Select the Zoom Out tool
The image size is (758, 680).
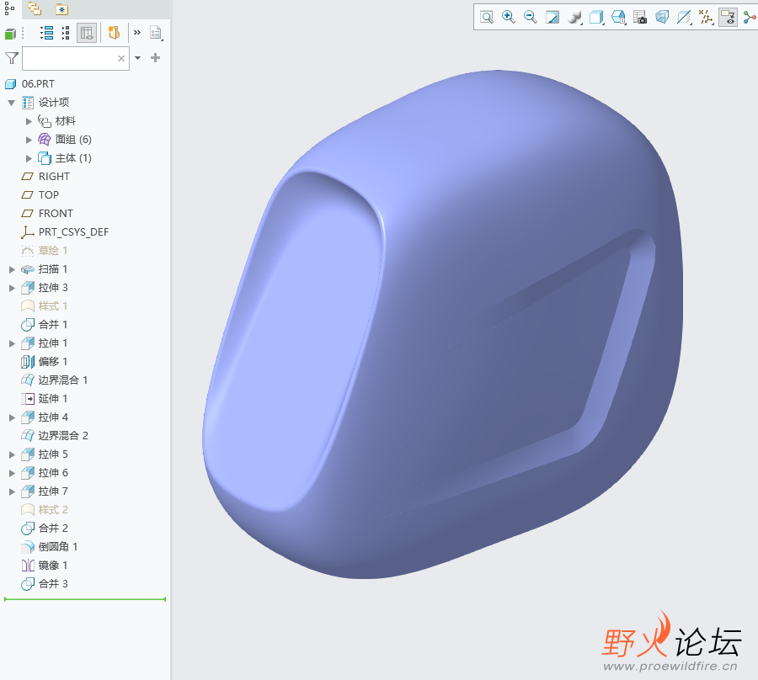530,17
